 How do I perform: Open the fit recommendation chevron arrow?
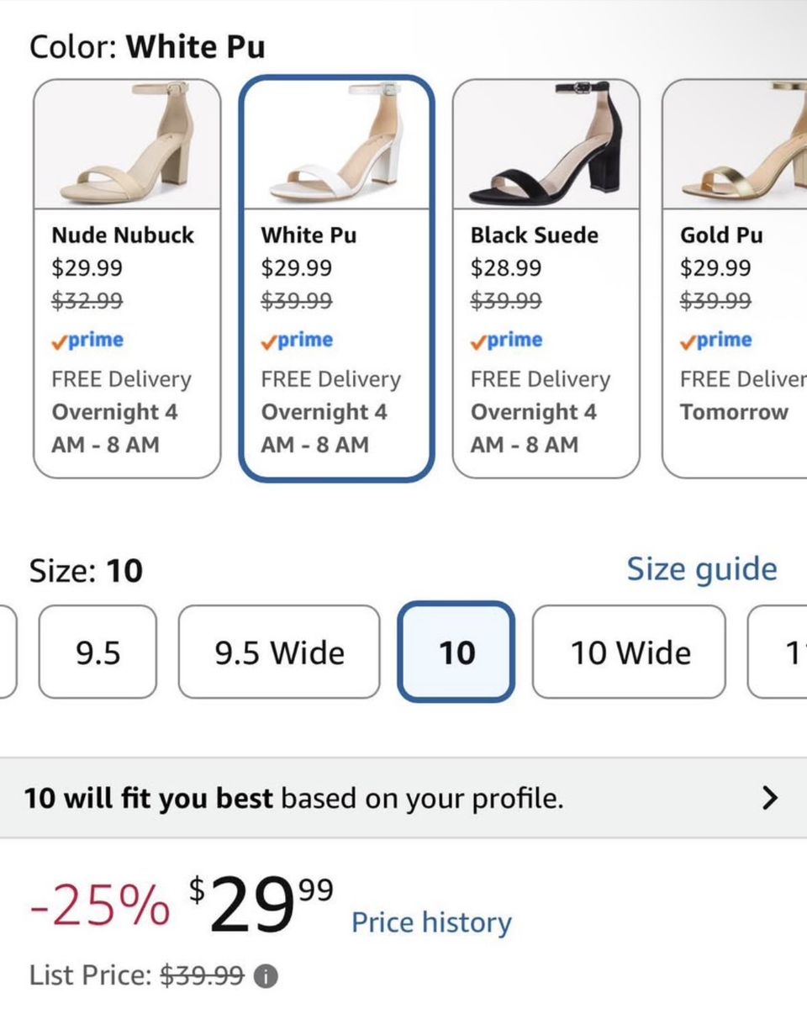pos(769,798)
